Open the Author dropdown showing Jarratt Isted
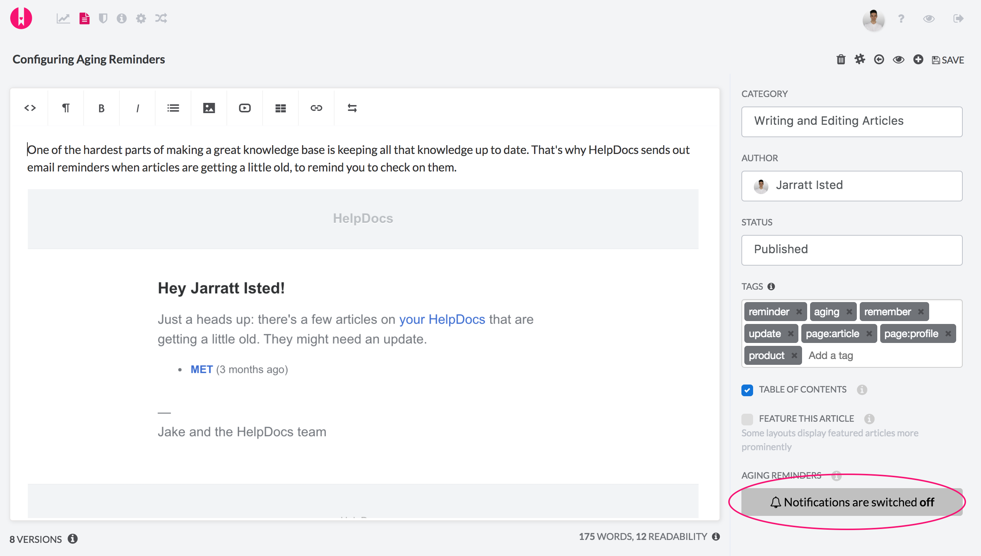The height and width of the screenshot is (556, 981). point(851,186)
